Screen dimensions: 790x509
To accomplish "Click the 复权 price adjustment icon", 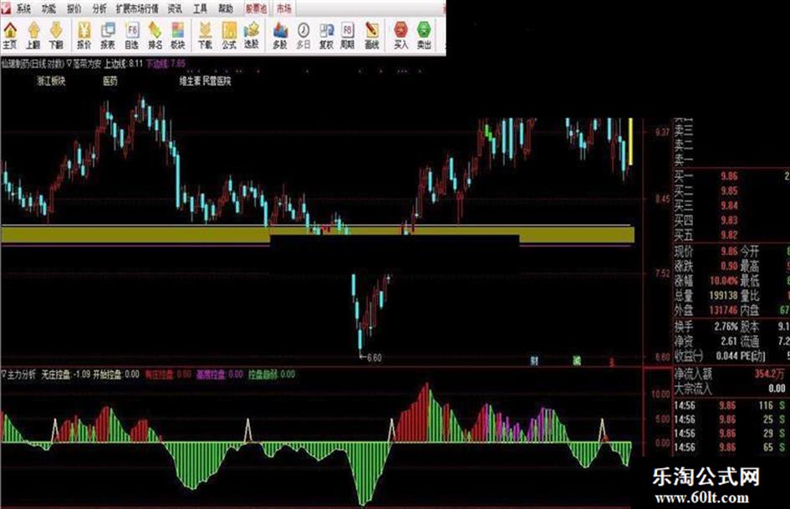I will [x=327, y=36].
